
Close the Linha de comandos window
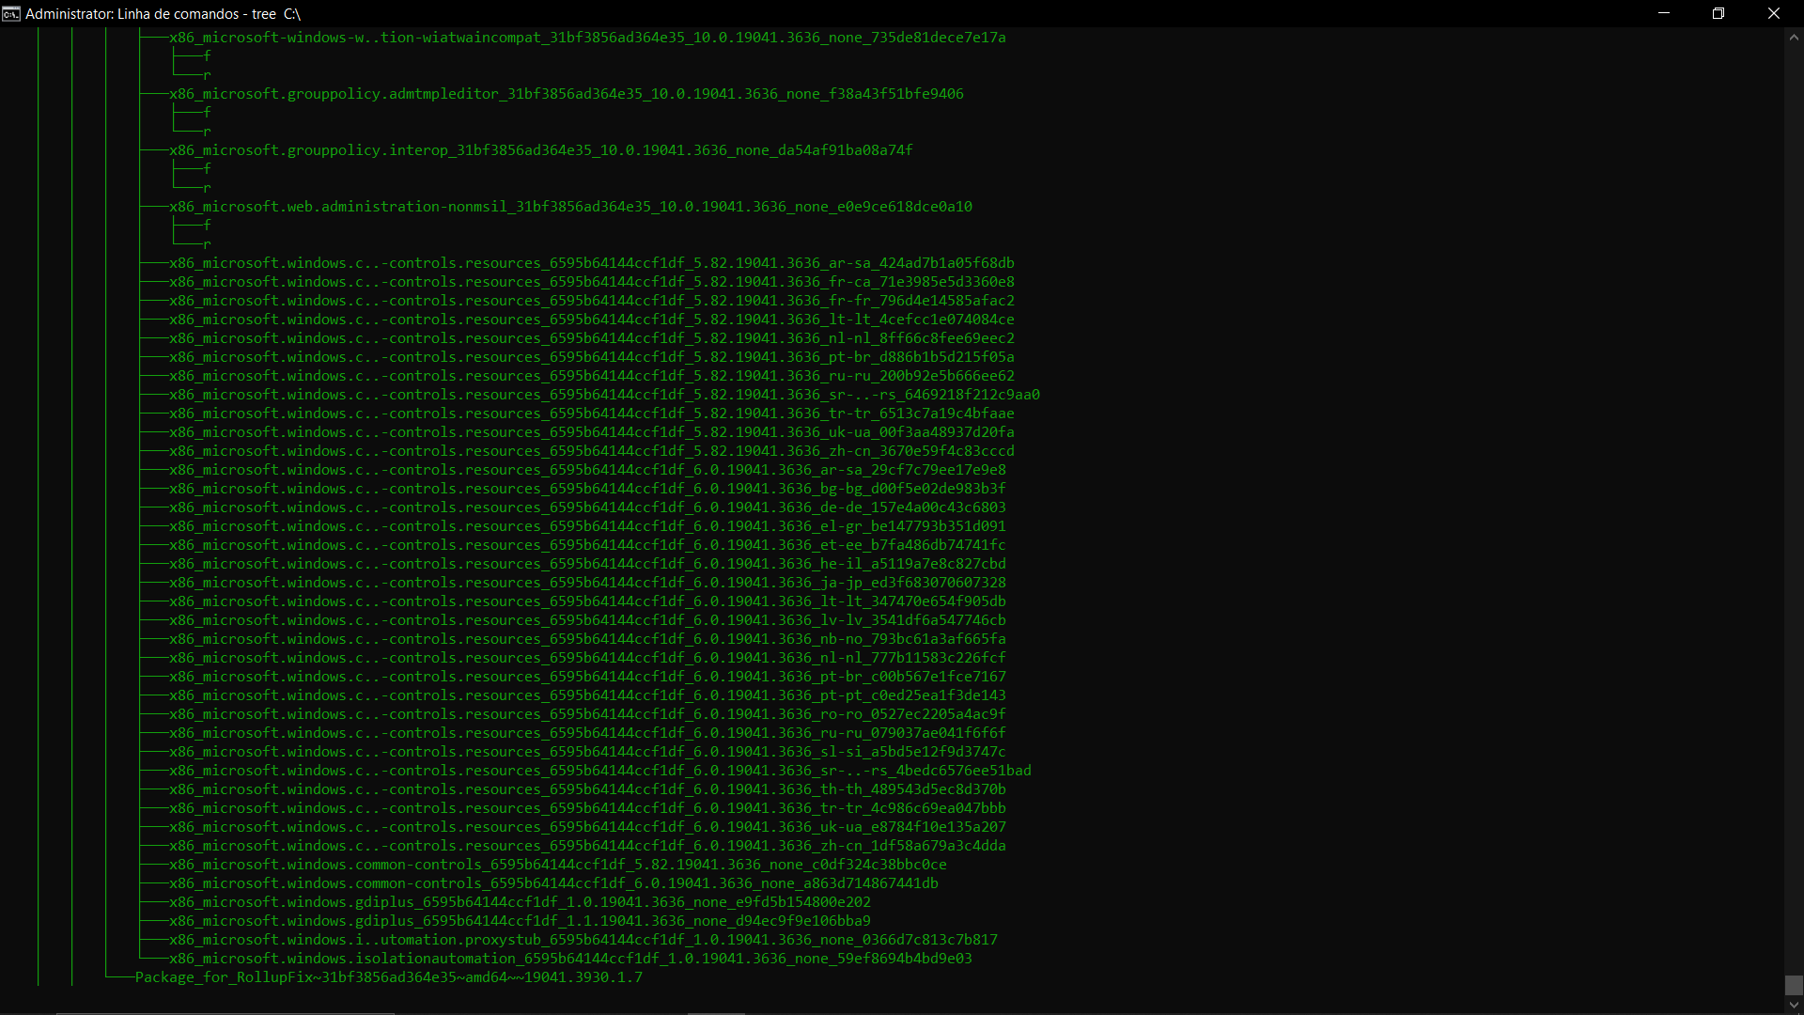pyautogui.click(x=1774, y=13)
